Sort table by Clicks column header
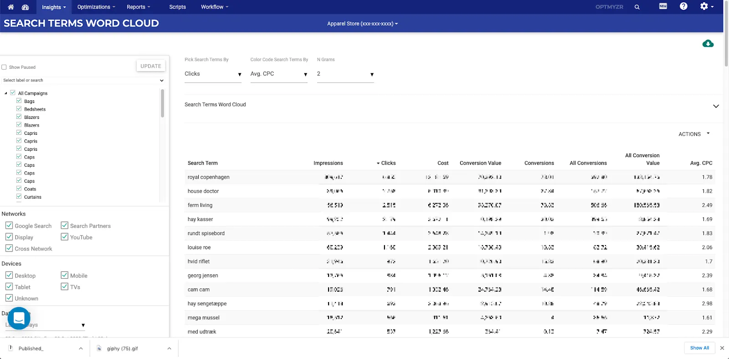 point(386,163)
